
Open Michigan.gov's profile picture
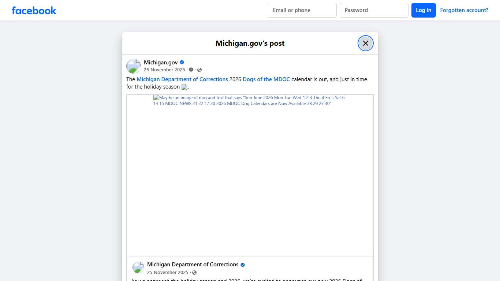click(x=133, y=66)
